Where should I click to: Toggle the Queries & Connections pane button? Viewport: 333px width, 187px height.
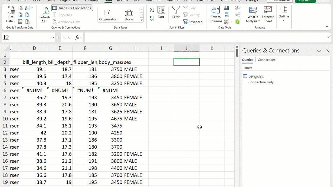tap(72, 8)
